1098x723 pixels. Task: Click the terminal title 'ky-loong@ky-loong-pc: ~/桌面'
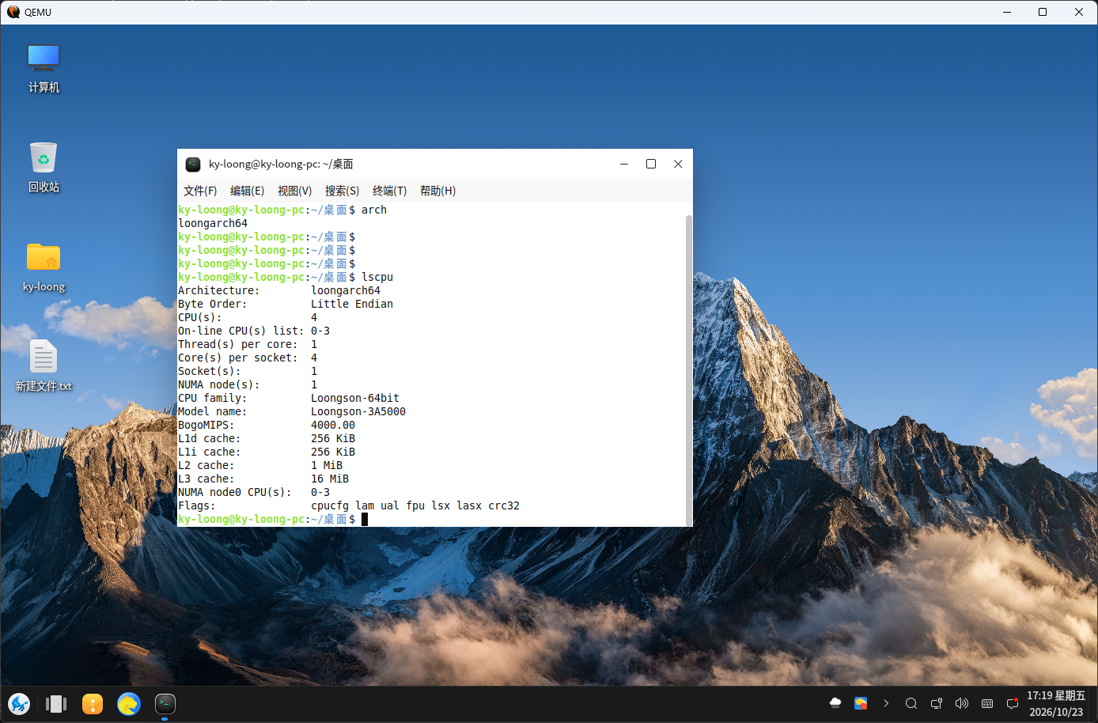(281, 164)
